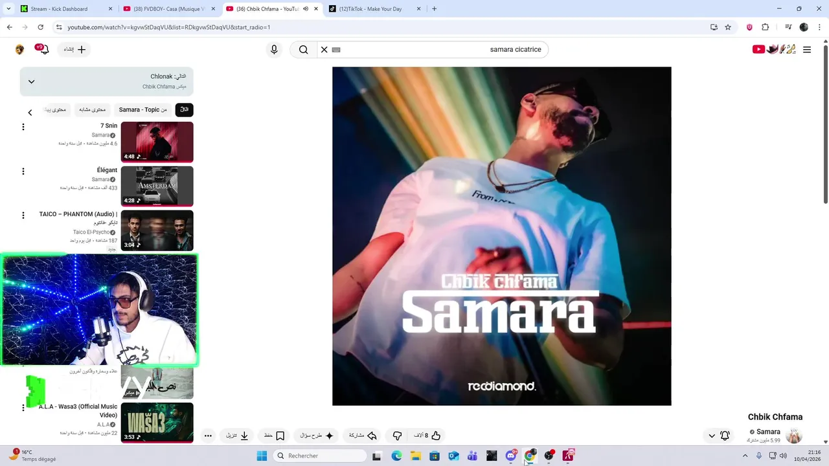
Task: Open the Windows Start menu
Action: point(262,456)
